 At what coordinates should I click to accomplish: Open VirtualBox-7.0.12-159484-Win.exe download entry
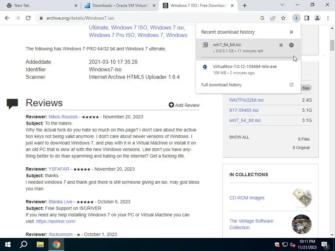(x=248, y=69)
